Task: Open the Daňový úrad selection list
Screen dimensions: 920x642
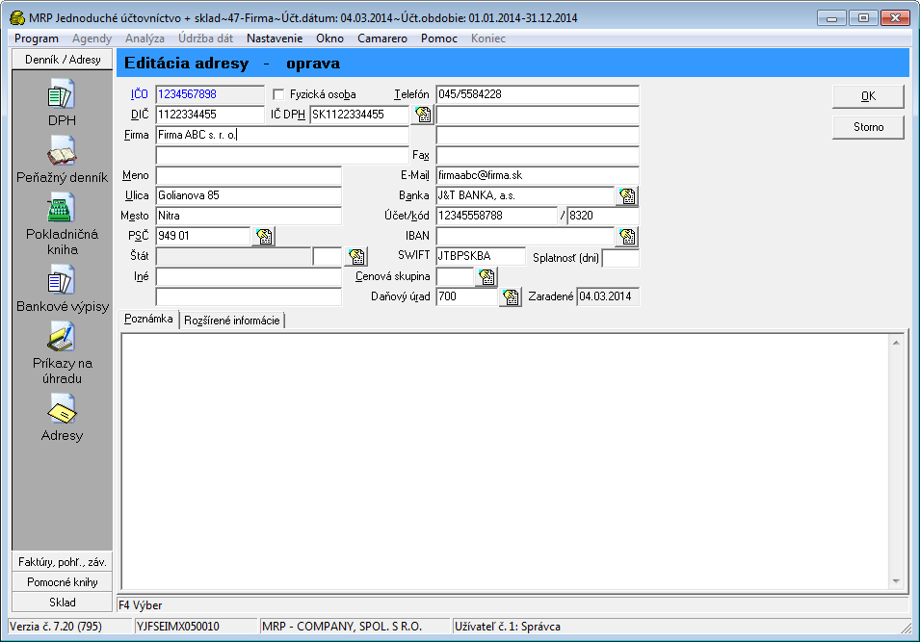Action: coord(510,297)
